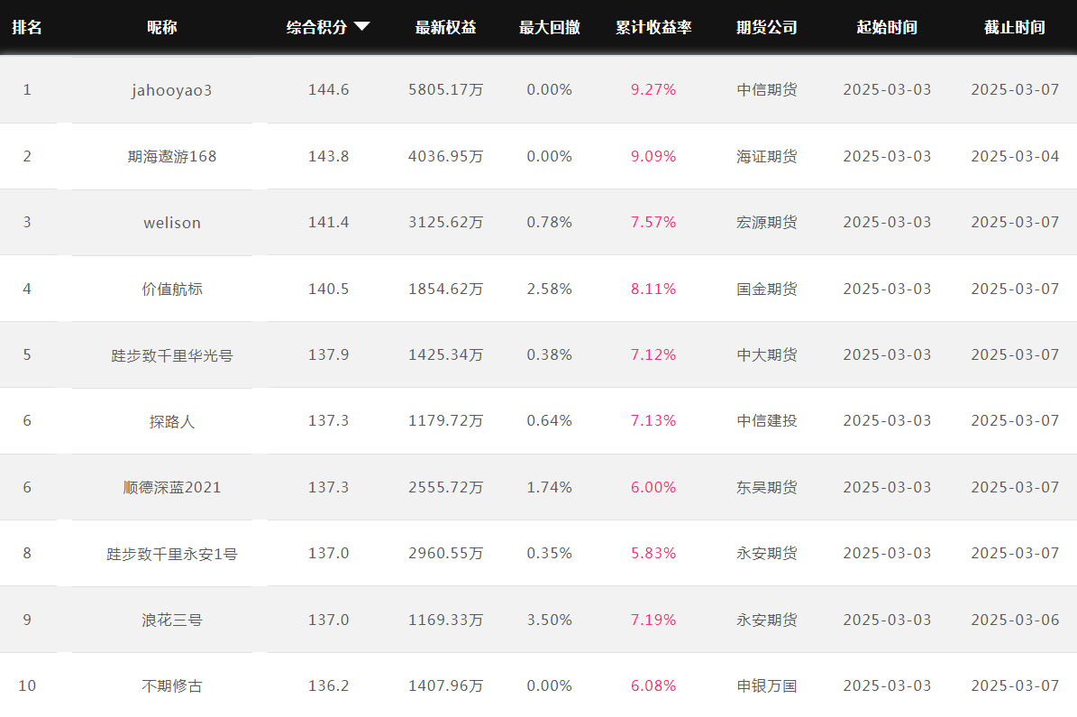
Task: Select score value 137.9
Action: coord(328,355)
